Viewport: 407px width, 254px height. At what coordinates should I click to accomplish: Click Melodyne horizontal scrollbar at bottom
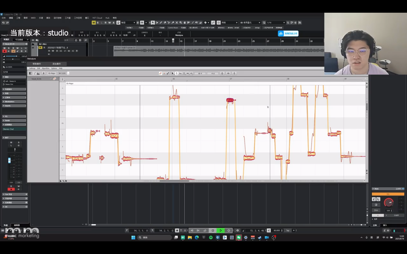coord(174,181)
